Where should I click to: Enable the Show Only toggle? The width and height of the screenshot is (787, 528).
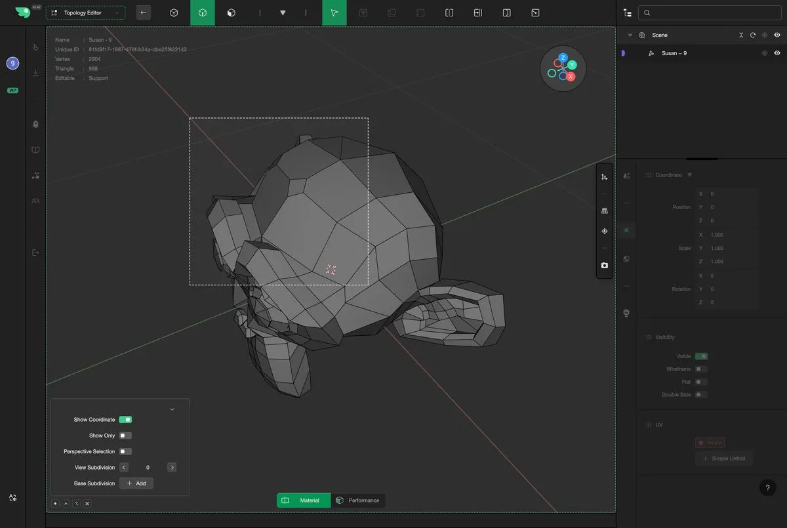click(125, 436)
